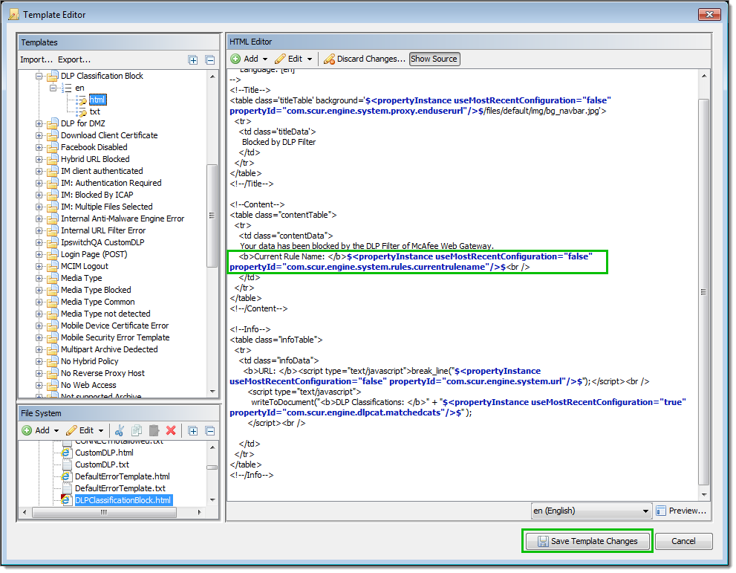Collapse all nodes in Templates panel
Viewport: 736px width, 573px height.
click(x=209, y=60)
